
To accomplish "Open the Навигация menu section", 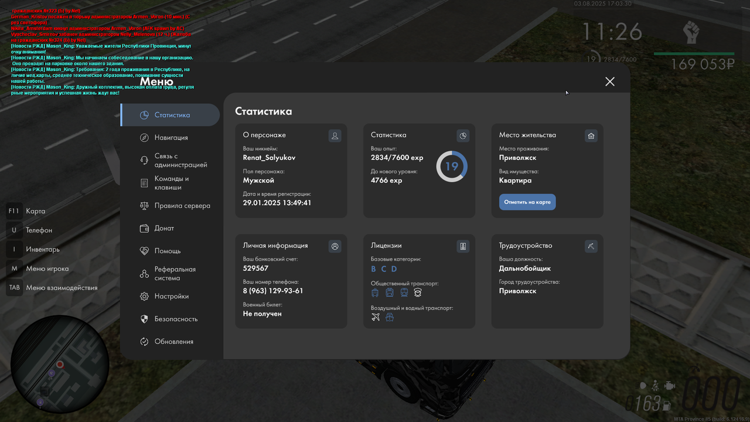I will [170, 138].
